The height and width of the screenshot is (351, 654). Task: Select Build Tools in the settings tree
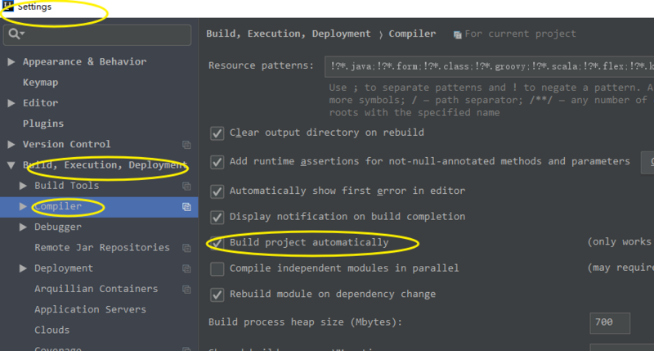(x=67, y=186)
